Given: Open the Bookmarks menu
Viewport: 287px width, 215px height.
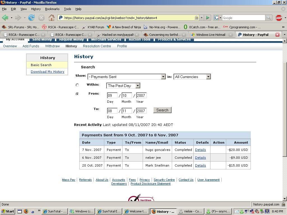Looking at the screenshot, I should tap(52, 9).
